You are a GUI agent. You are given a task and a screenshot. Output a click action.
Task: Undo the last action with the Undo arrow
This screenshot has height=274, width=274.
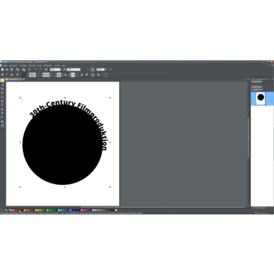pyautogui.click(x=36, y=69)
